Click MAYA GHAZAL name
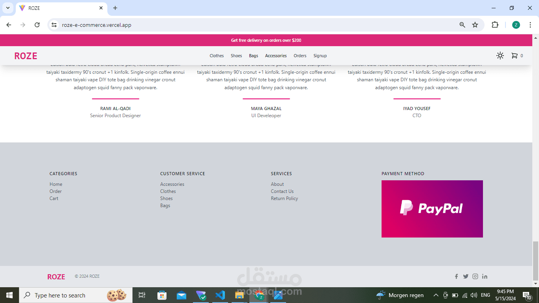 [266, 108]
